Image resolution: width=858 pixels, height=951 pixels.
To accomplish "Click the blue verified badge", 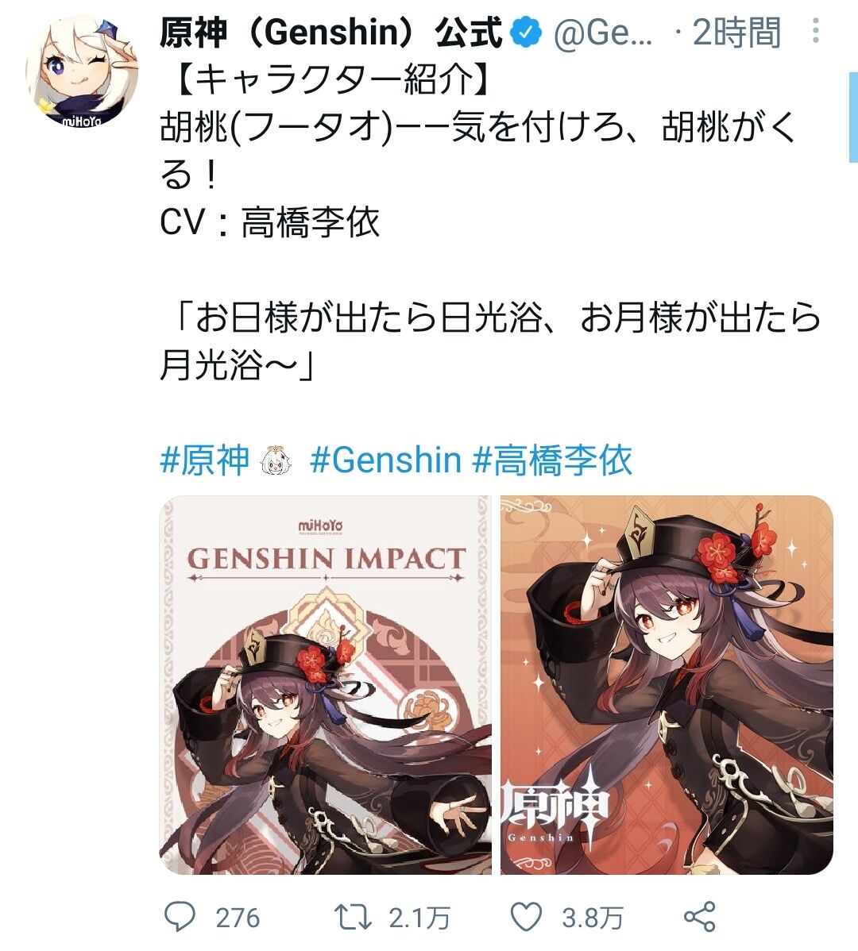I will coord(526,32).
